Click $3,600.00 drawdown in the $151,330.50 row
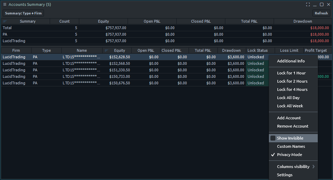333x180 pixels. [236, 70]
